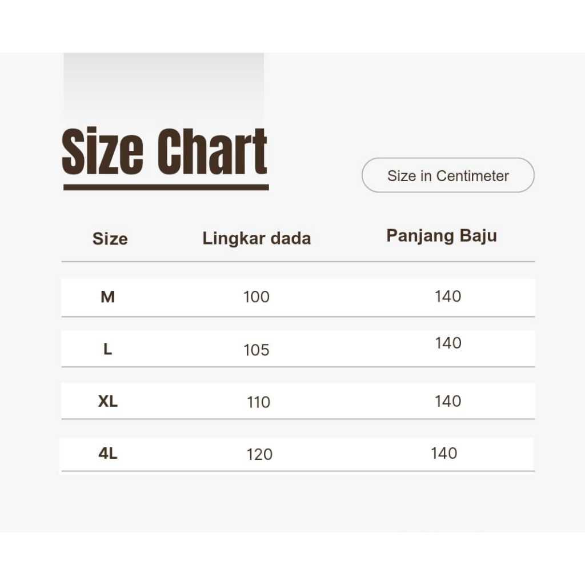The width and height of the screenshot is (585, 585).
Task: Click the M size row label
Action: 108,297
